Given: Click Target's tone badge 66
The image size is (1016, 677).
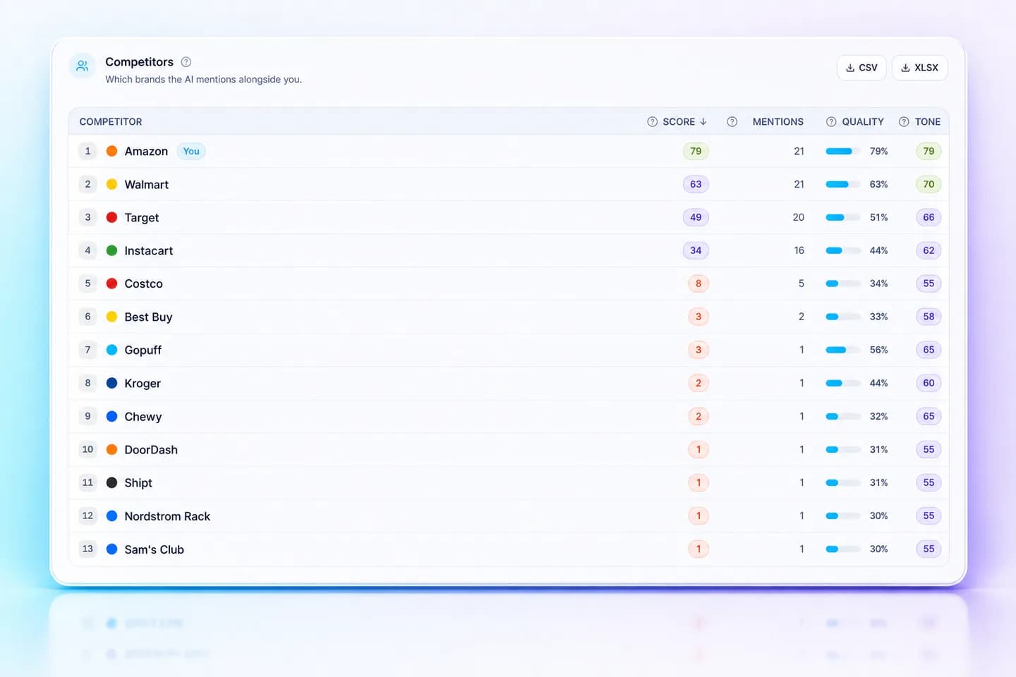Looking at the screenshot, I should point(929,217).
